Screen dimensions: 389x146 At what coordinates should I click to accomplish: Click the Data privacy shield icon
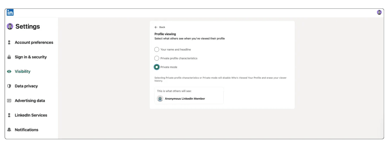[x=9, y=86]
